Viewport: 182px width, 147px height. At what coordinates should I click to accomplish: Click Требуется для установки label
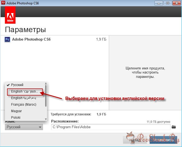71,114
